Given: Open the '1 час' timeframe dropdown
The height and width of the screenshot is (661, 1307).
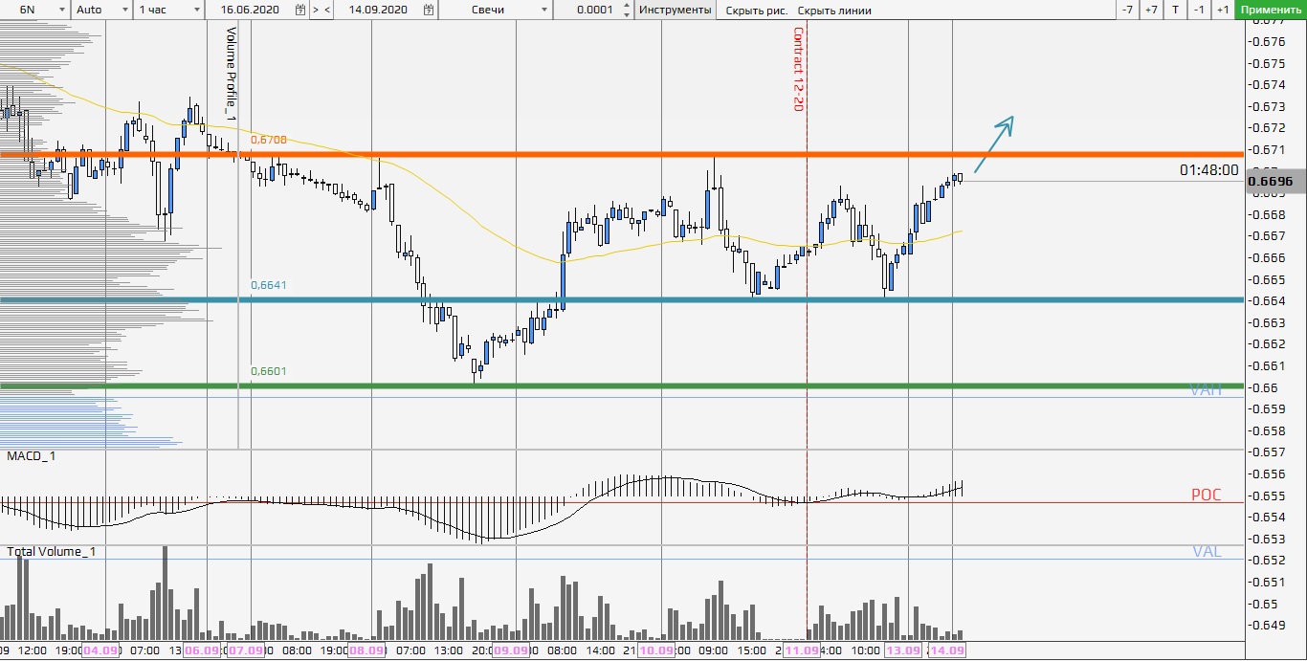Looking at the screenshot, I should click(x=196, y=10).
